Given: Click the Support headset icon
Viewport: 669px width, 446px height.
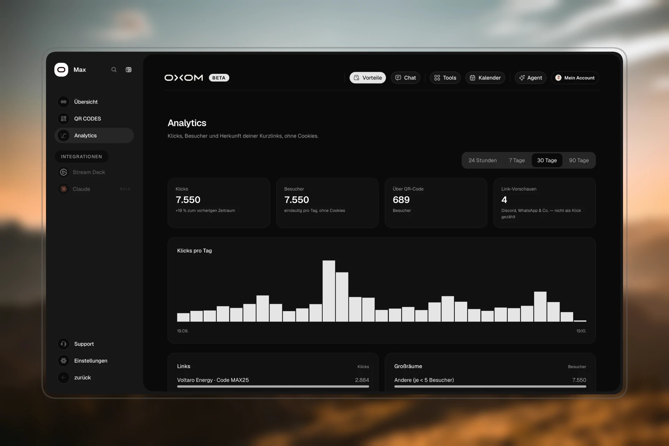Looking at the screenshot, I should (x=63, y=344).
